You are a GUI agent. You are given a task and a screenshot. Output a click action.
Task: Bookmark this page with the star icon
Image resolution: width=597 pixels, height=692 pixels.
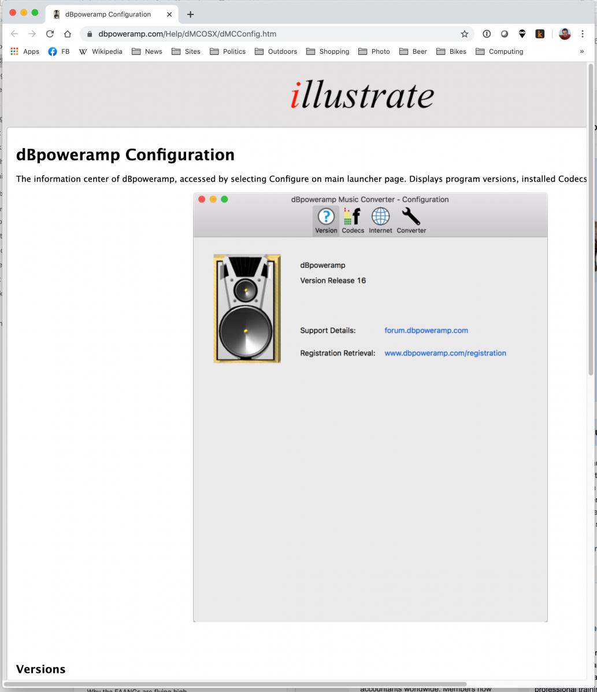pos(464,34)
